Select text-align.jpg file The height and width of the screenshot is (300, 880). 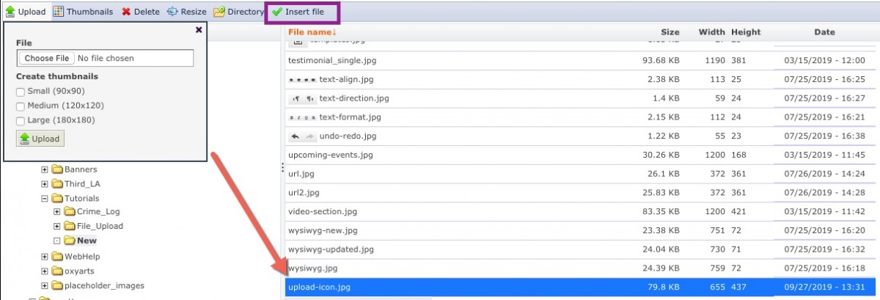point(582,79)
